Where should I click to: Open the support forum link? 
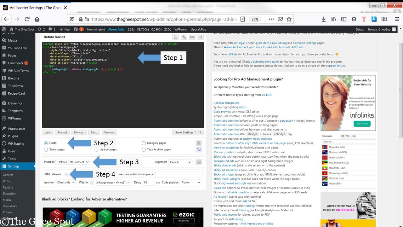click(335, 66)
